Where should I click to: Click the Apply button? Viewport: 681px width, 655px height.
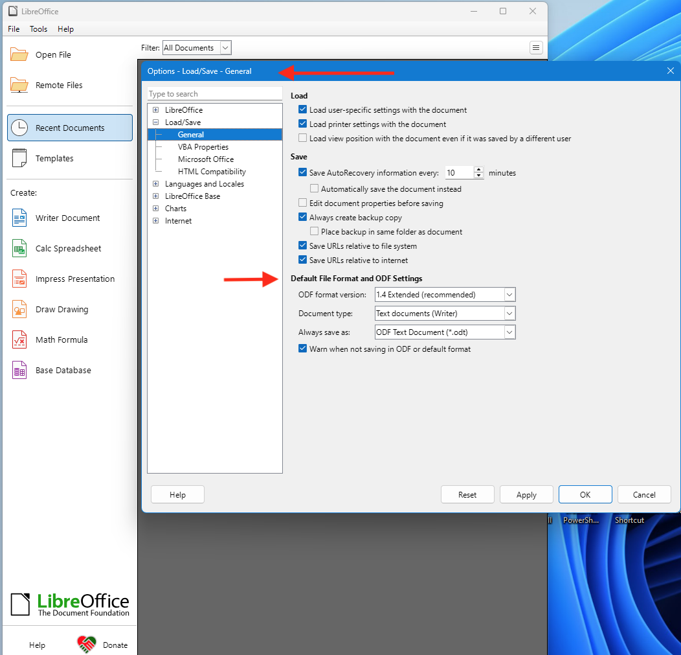click(526, 494)
